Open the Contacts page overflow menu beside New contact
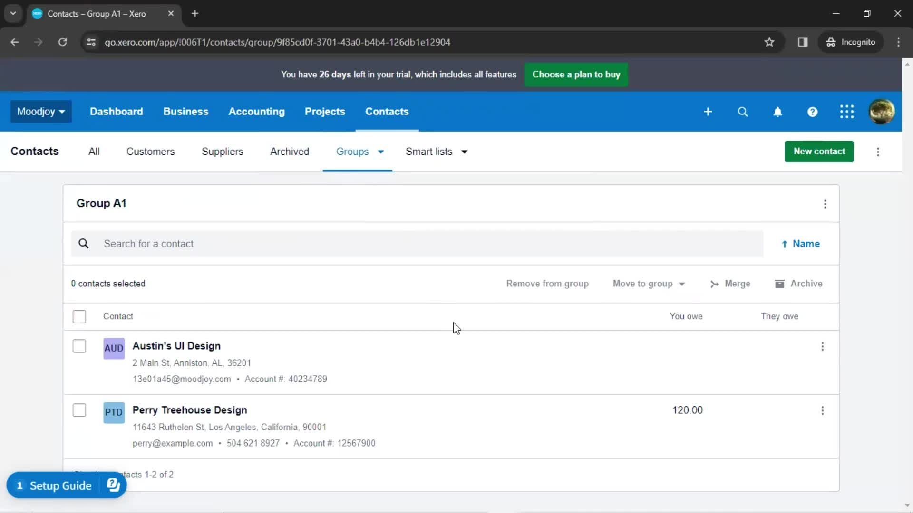Screen dimensions: 913x513 878,152
